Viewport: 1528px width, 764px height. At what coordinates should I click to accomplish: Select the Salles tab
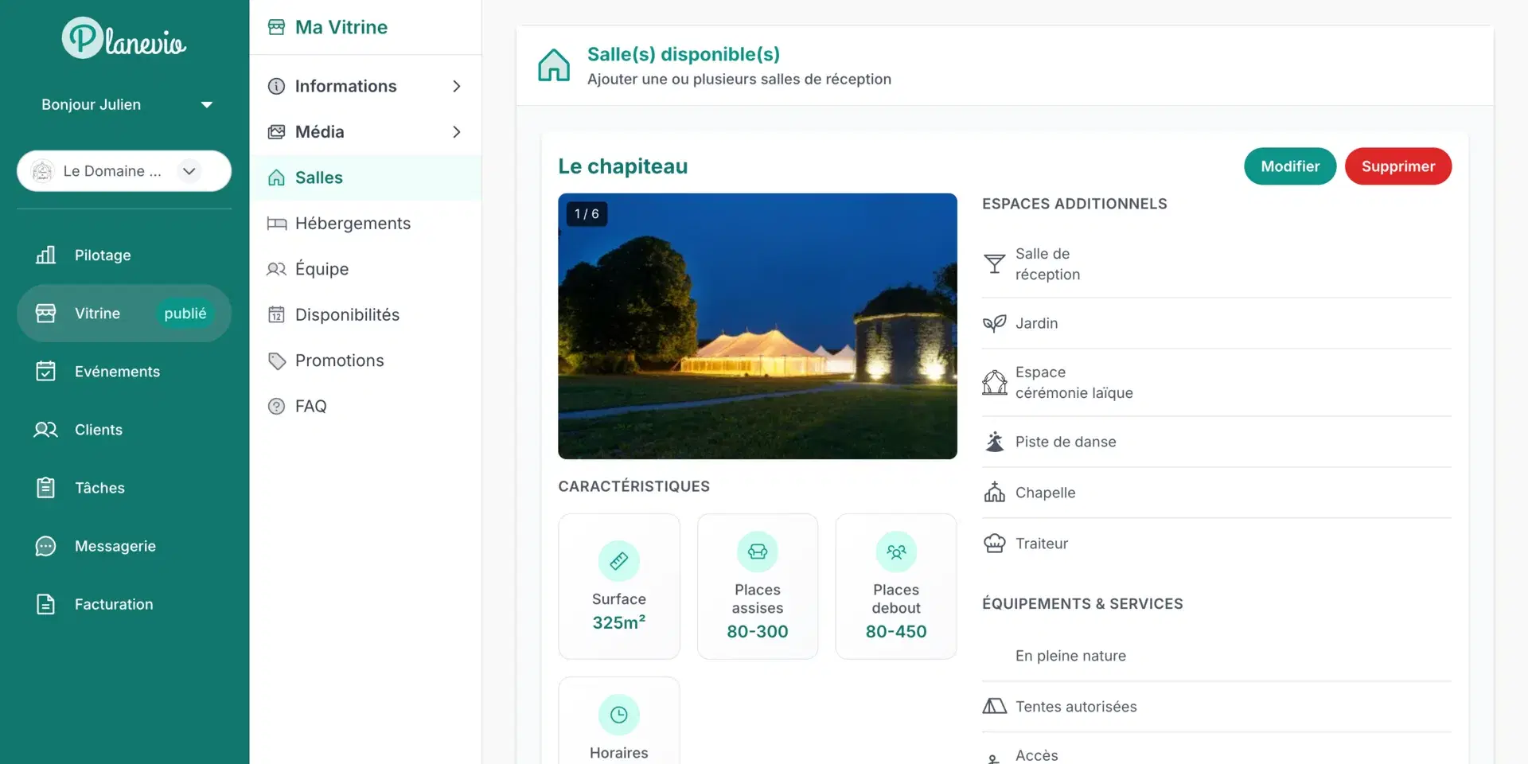[x=365, y=177]
